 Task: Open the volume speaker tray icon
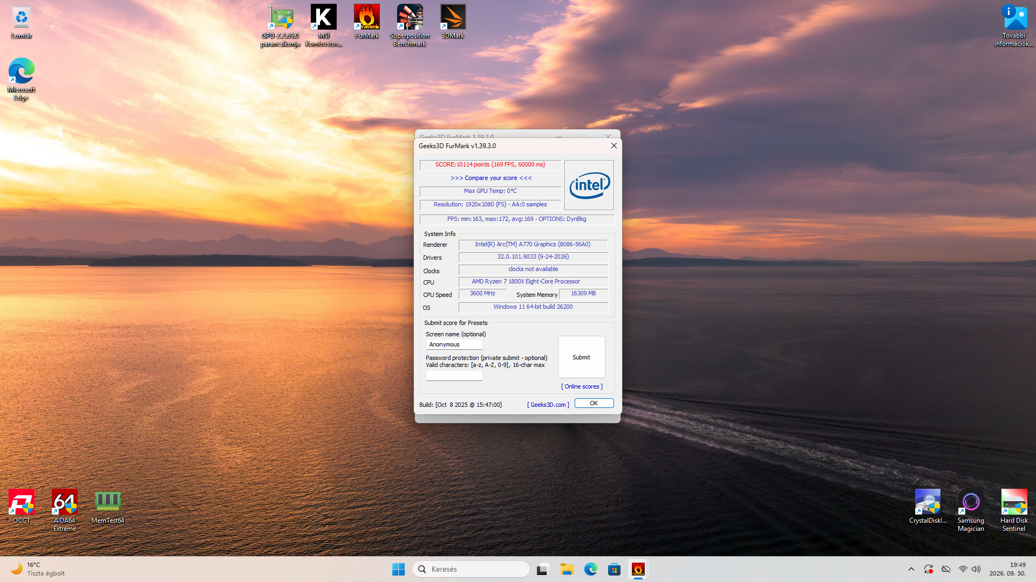coord(976,569)
